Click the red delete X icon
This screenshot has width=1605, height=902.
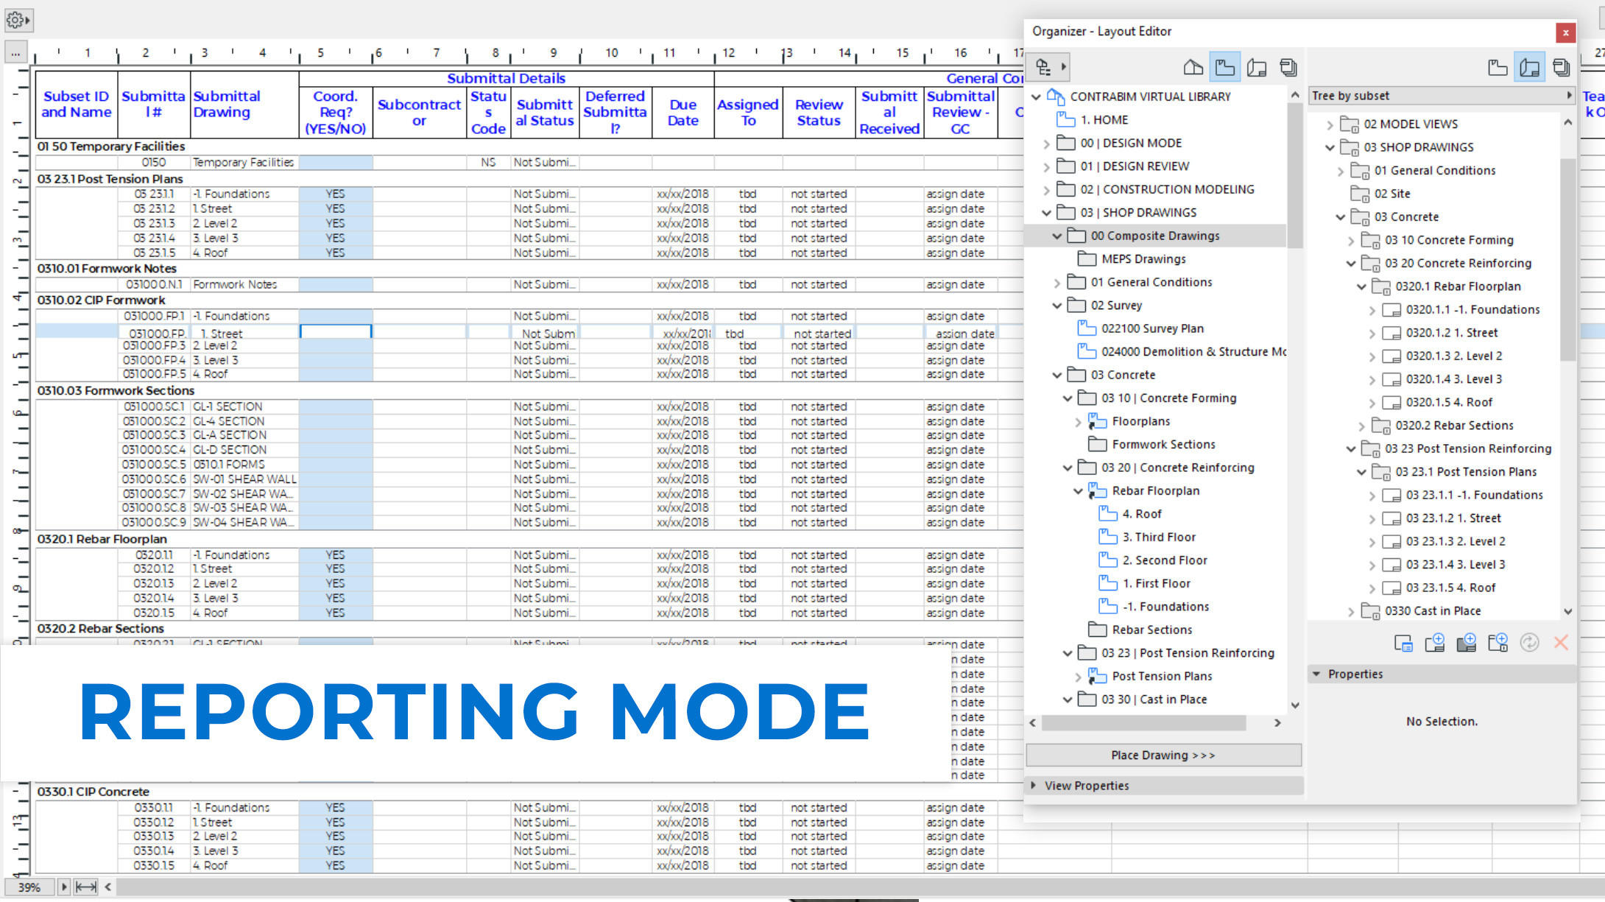[x=1560, y=643]
